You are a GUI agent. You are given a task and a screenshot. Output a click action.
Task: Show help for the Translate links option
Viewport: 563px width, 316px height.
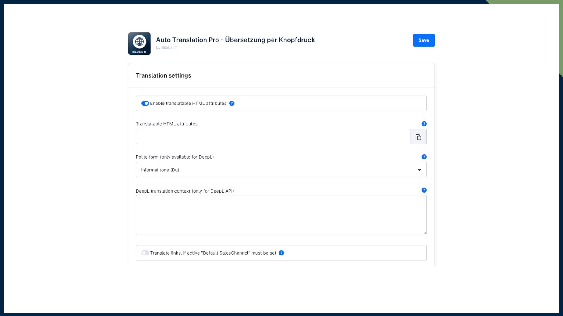point(281,253)
